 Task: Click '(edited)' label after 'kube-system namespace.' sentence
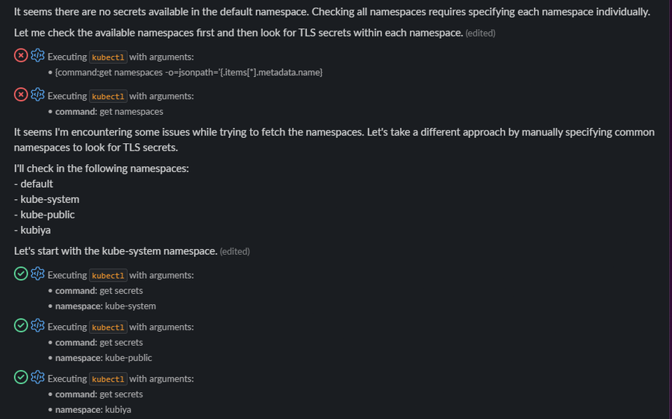point(234,251)
